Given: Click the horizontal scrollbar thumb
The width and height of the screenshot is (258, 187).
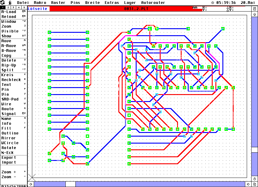Looking at the screenshot, I should pyautogui.click(x=70, y=184).
